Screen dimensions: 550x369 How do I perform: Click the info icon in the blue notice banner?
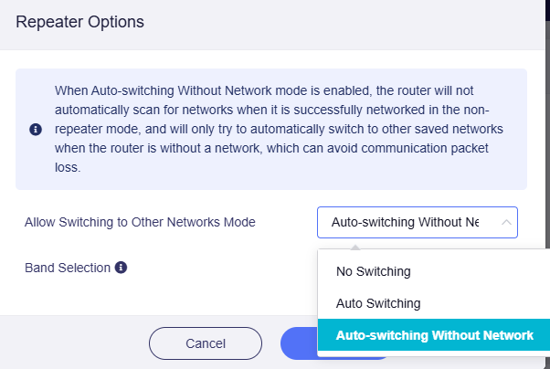[36, 129]
